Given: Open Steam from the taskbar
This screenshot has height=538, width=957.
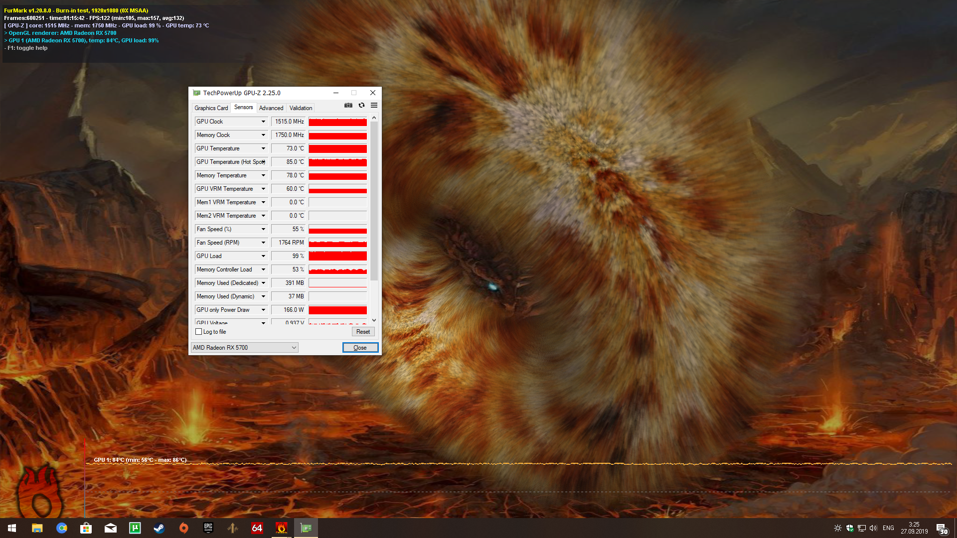Looking at the screenshot, I should [159, 528].
